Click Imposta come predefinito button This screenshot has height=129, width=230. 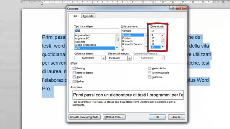coord(84,117)
